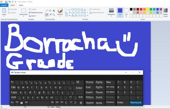Select the Eraser tool
Image resolution: width=170 pixels, height=109 pixels.
47,15
